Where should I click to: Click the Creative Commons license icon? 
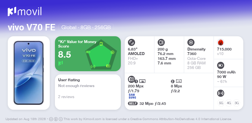pos(51,119)
